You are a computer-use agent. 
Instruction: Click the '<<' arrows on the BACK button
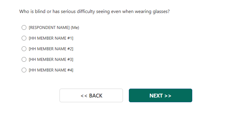click(x=84, y=96)
